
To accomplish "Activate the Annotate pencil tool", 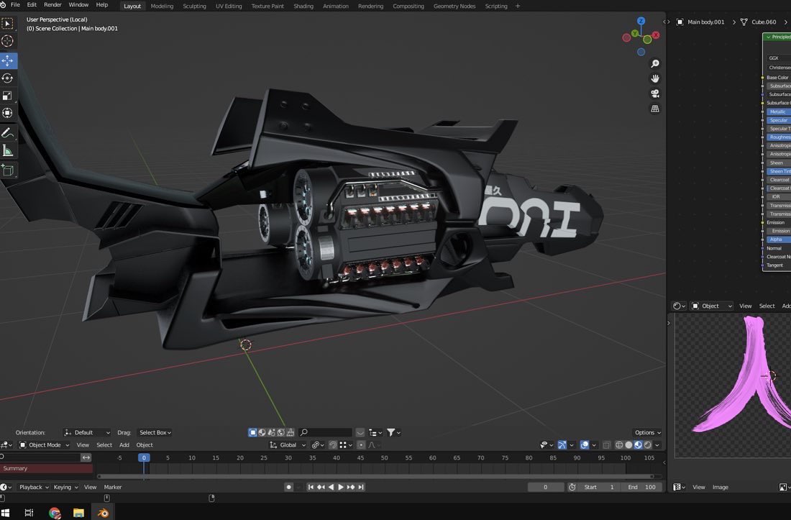I will coord(8,132).
